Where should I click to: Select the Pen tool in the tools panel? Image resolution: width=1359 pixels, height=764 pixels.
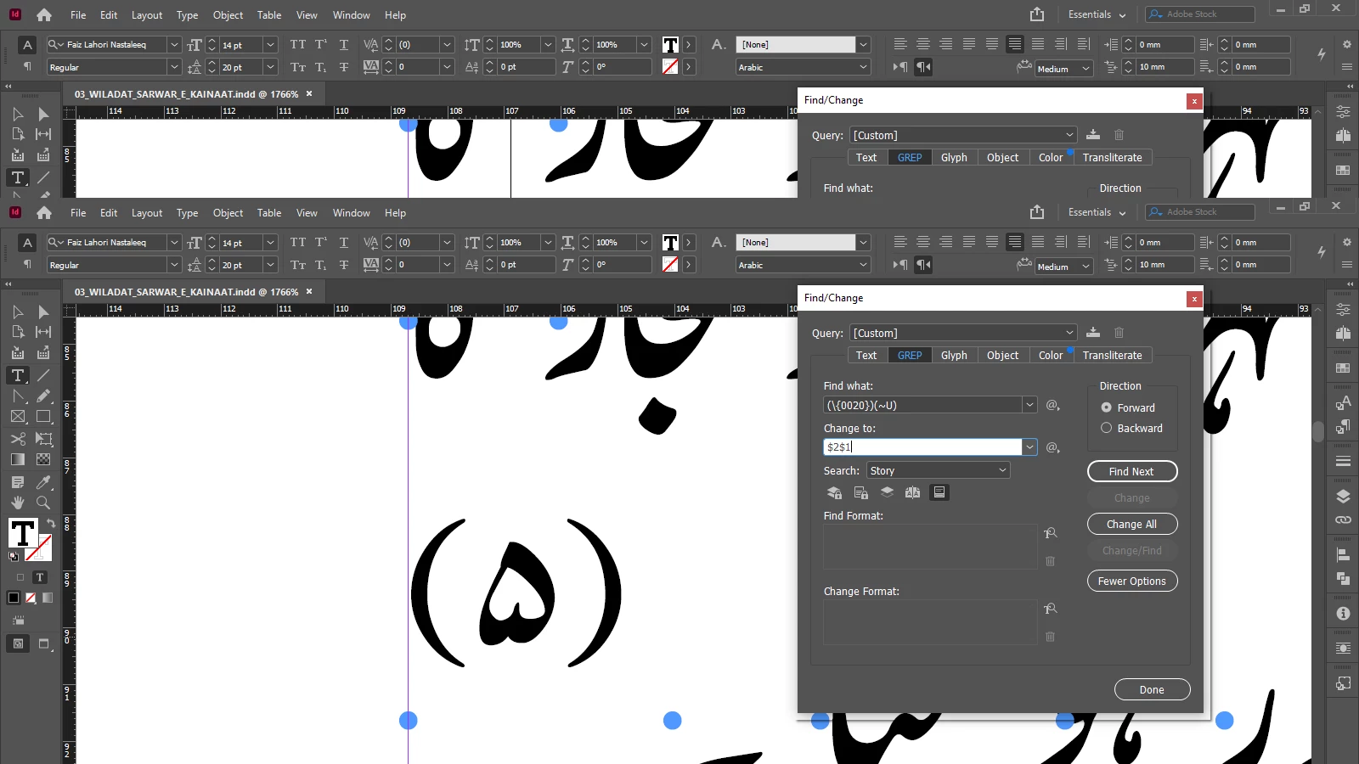[18, 396]
